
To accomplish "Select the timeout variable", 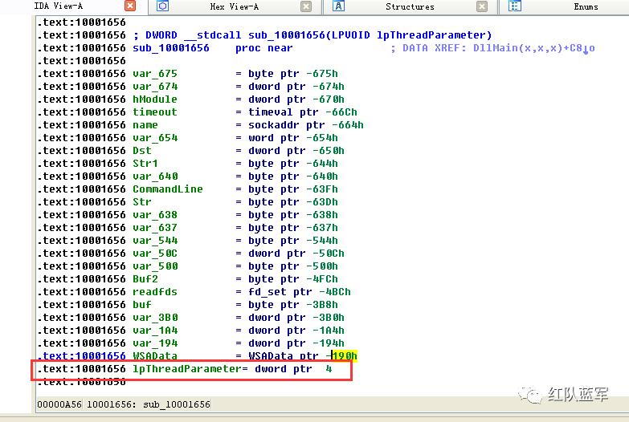I will pyautogui.click(x=155, y=112).
